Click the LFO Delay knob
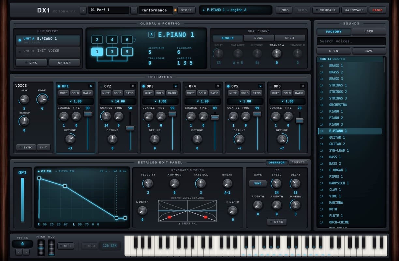This screenshot has height=261, width=399. pyautogui.click(x=295, y=183)
